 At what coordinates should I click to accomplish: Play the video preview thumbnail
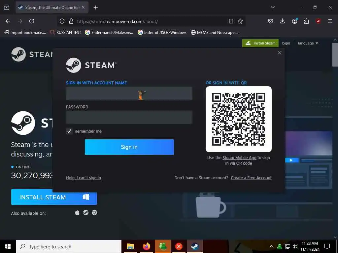pyautogui.click(x=291, y=160)
